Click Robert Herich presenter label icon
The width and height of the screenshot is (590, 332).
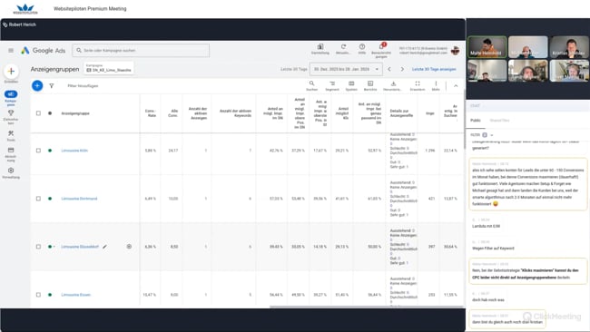pyautogui.click(x=5, y=24)
